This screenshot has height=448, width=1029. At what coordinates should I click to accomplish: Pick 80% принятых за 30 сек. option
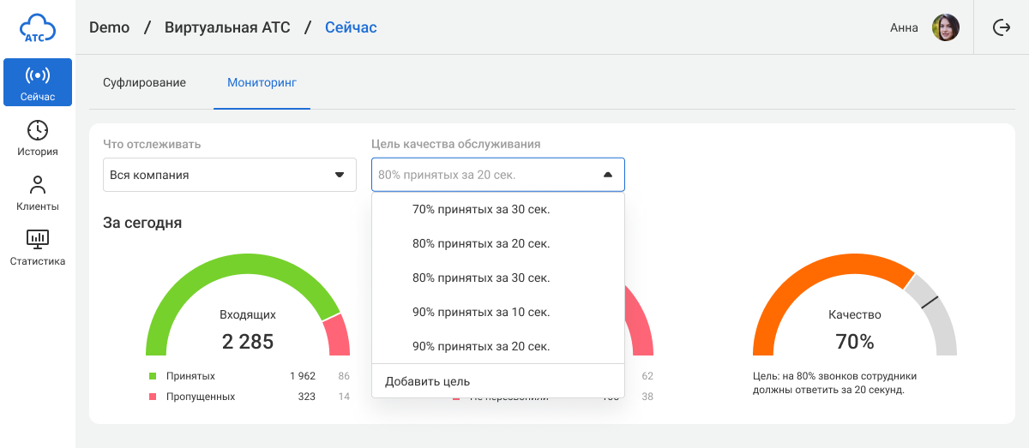(481, 278)
